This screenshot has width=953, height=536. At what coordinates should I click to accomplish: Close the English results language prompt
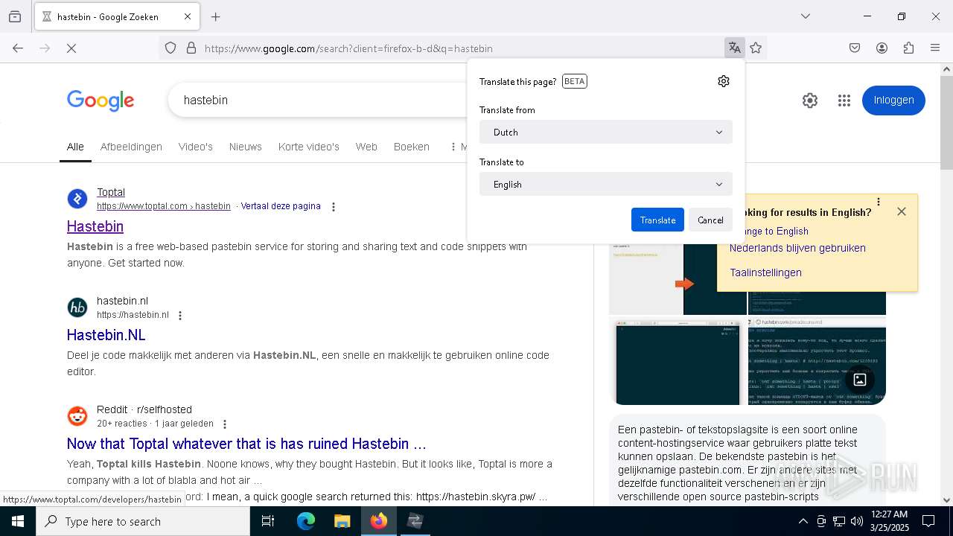(902, 211)
